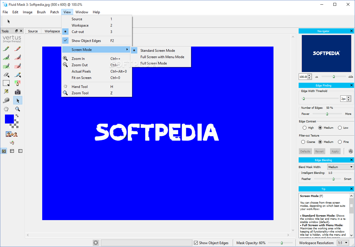Click the Revert button
355x247 pixels.
[319, 151]
